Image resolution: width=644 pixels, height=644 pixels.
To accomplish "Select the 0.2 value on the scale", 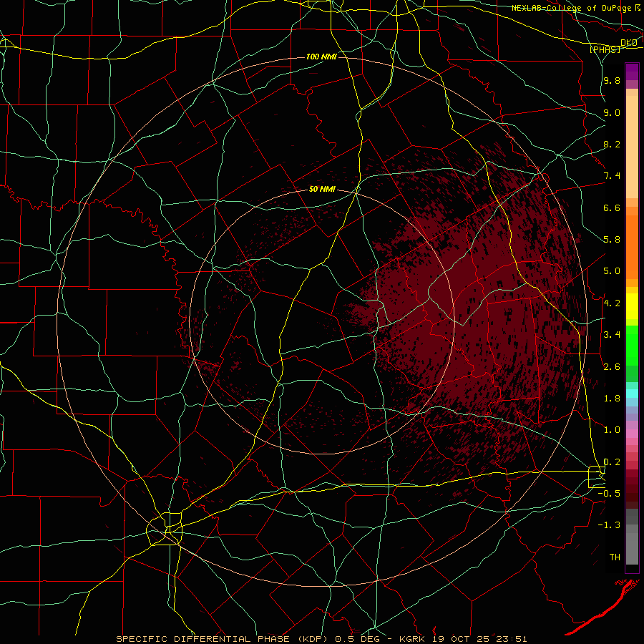I will coord(612,462).
